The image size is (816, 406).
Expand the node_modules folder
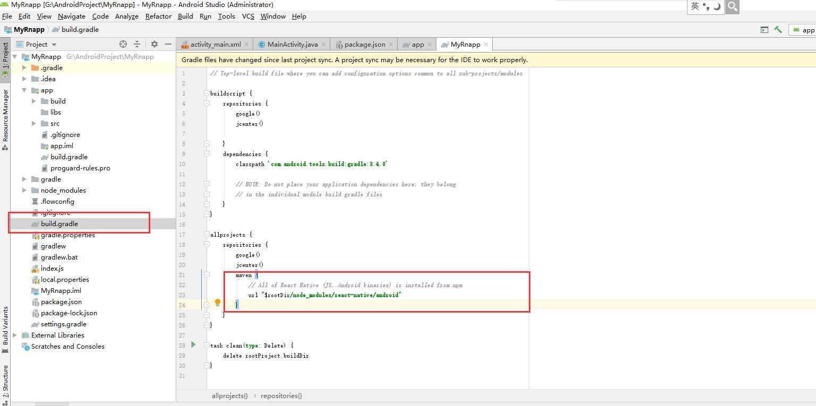(24, 190)
